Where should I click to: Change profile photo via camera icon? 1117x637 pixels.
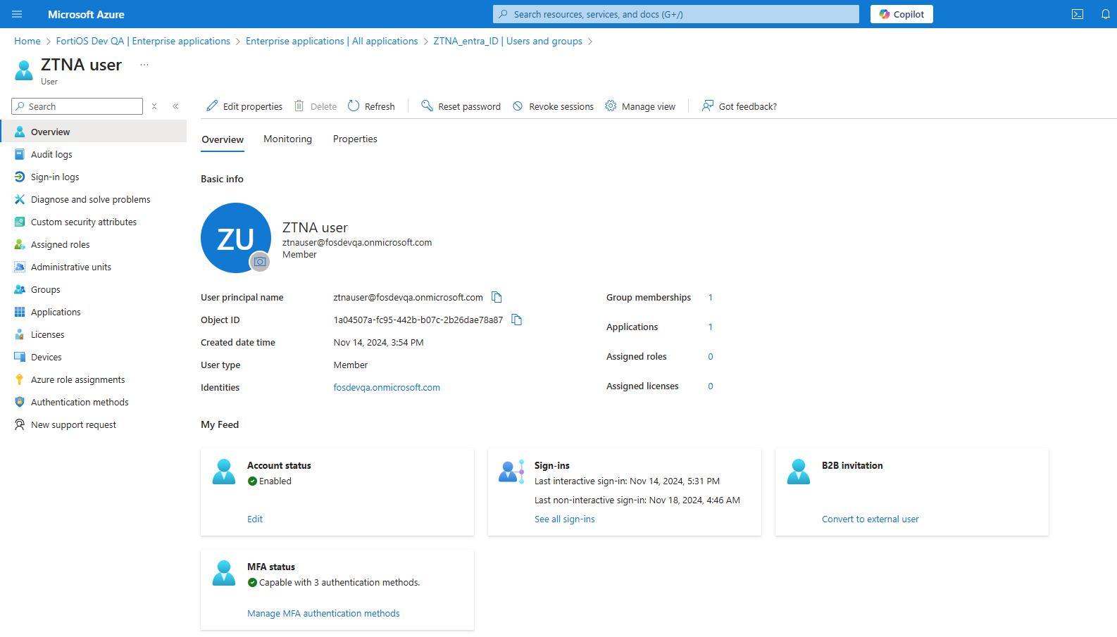click(260, 262)
